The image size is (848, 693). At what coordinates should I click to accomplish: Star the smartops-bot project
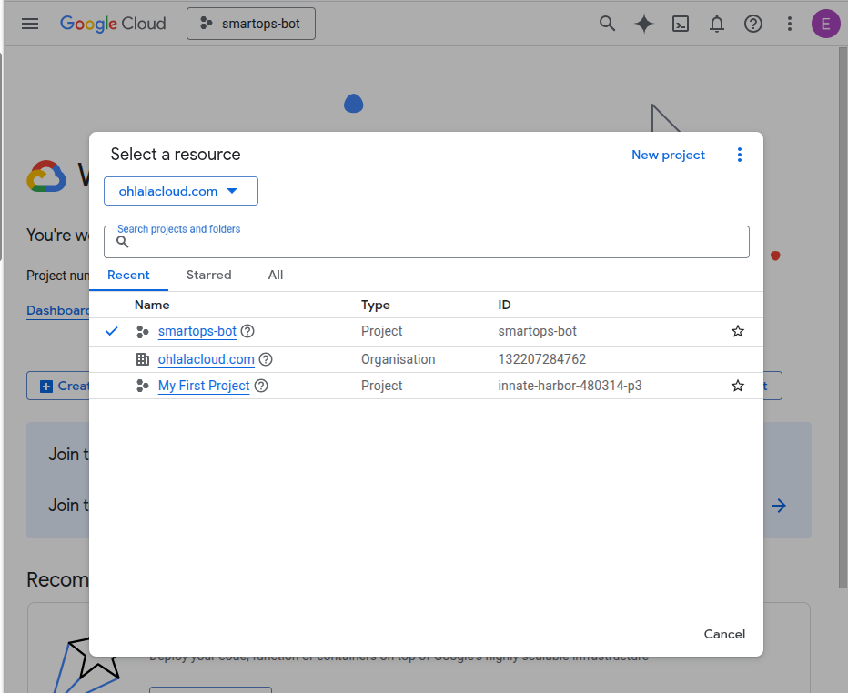coord(738,331)
